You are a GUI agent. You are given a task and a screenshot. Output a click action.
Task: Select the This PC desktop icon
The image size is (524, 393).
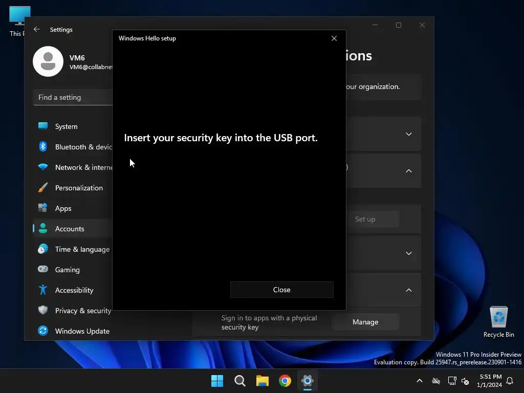pos(17,21)
